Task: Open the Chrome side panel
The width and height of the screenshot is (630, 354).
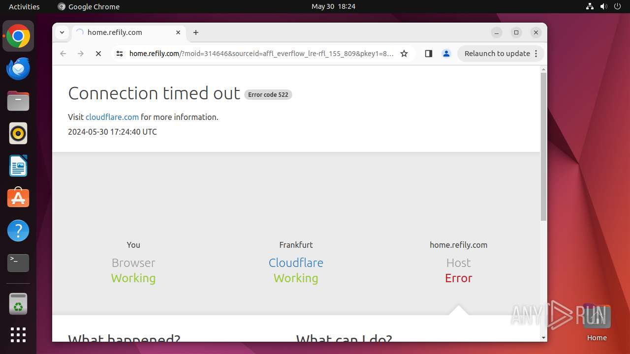Action: point(428,54)
